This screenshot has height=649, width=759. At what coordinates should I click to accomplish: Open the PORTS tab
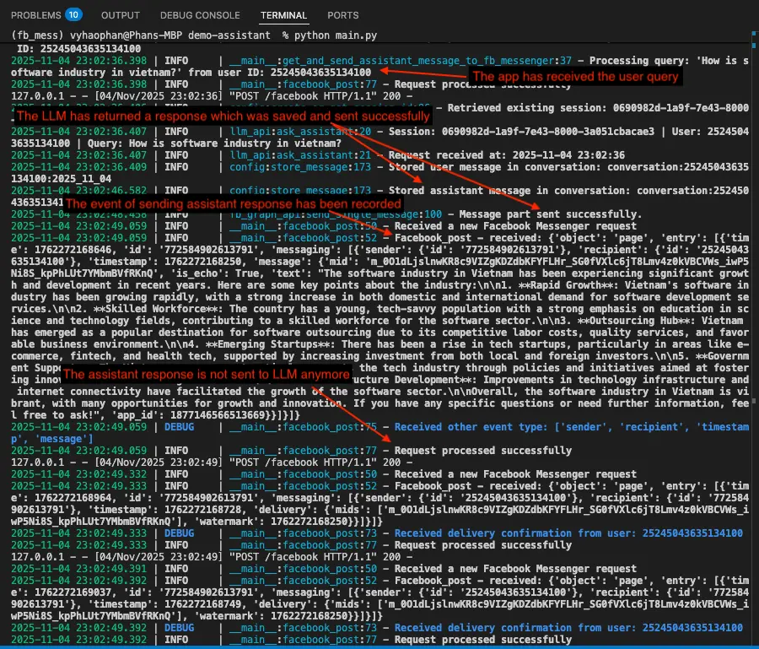pos(342,14)
